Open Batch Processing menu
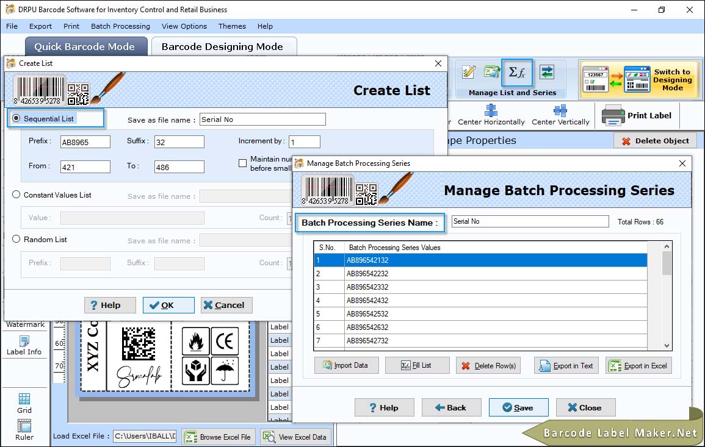Screen dimensions: 705x447 point(120,26)
